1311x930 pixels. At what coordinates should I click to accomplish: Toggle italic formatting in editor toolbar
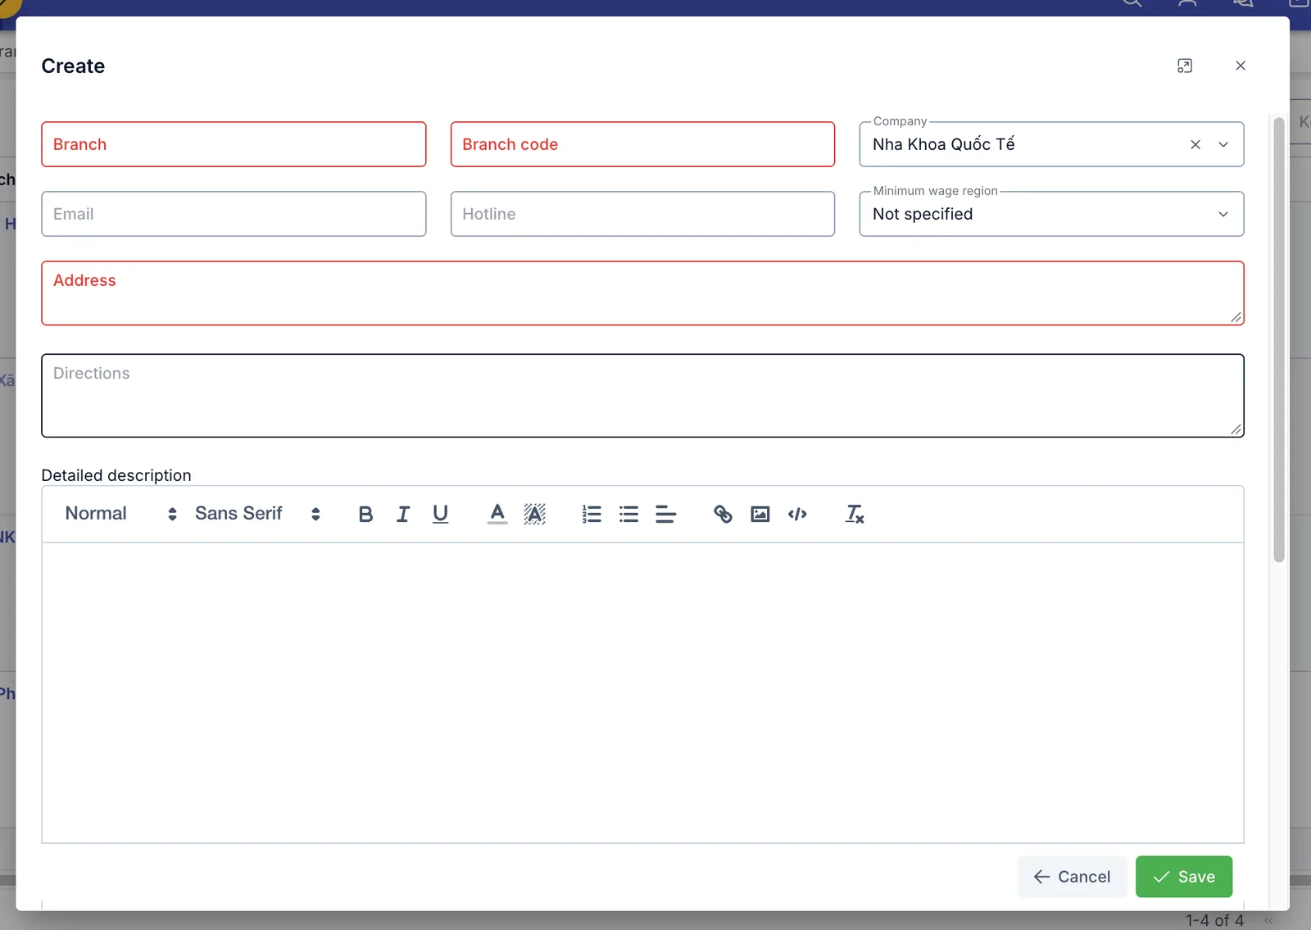pyautogui.click(x=403, y=514)
